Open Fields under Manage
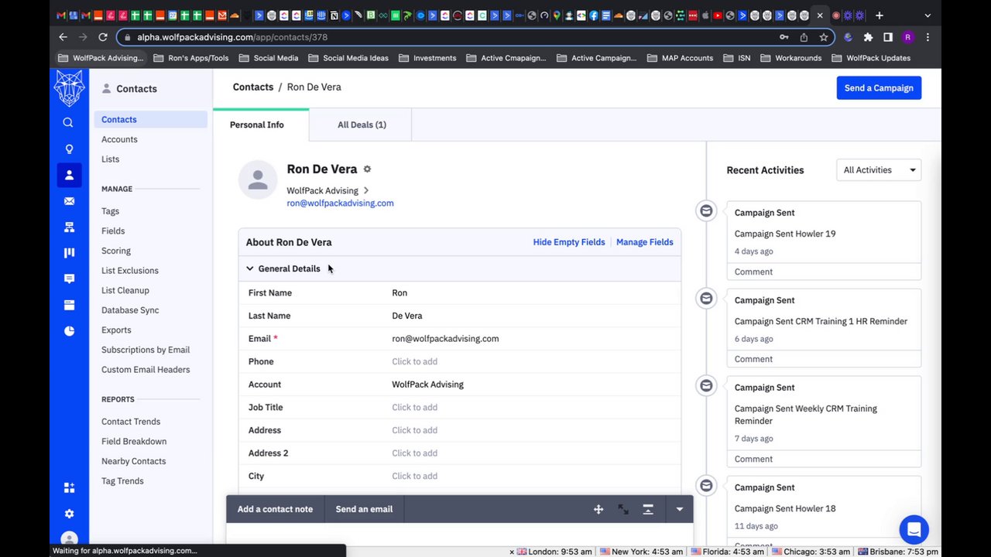The image size is (991, 557). (x=113, y=231)
